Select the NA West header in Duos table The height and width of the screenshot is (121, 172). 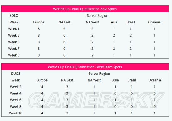click(x=94, y=80)
